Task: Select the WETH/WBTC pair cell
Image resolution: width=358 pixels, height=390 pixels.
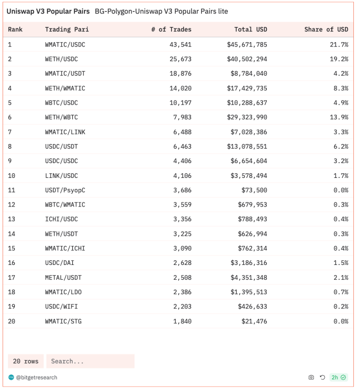Action: tap(61, 117)
